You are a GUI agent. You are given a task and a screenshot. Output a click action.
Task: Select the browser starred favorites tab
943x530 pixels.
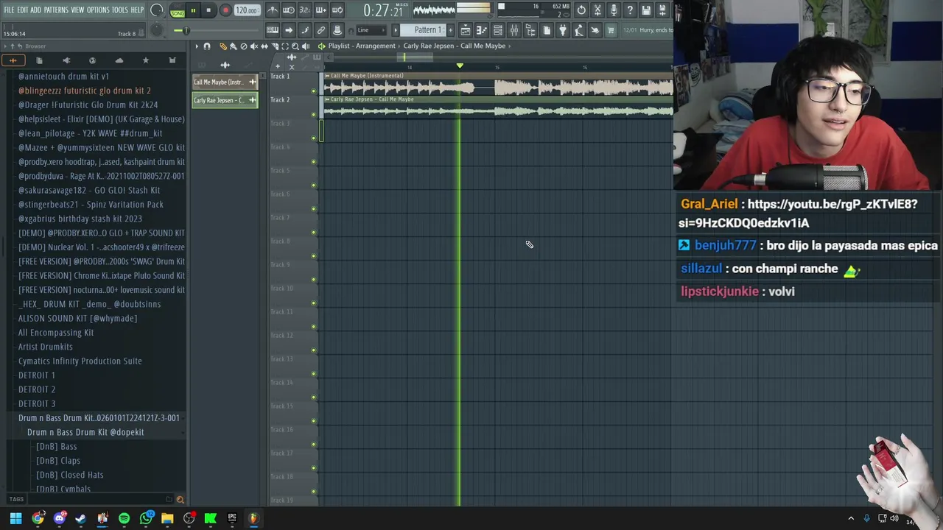145,60
